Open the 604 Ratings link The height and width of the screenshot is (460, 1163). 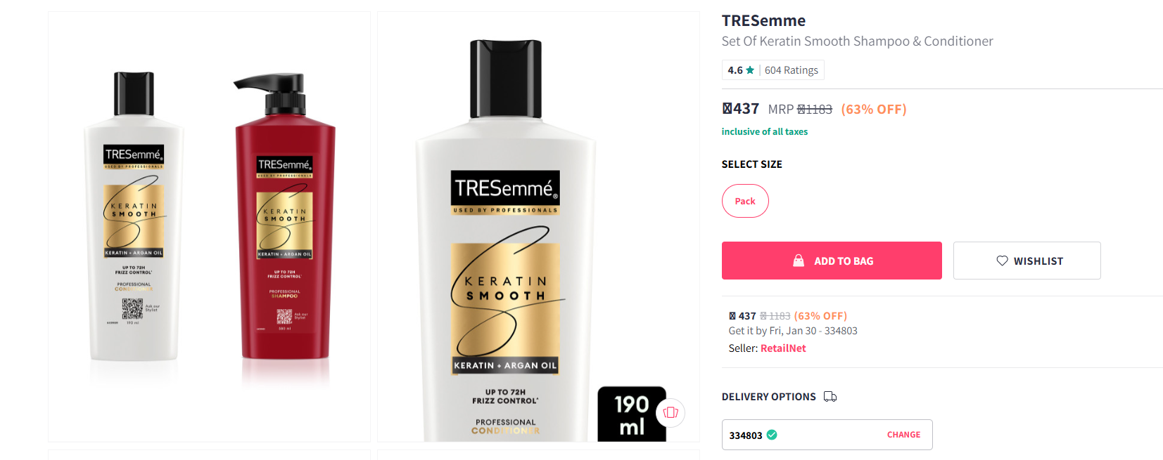coord(792,70)
